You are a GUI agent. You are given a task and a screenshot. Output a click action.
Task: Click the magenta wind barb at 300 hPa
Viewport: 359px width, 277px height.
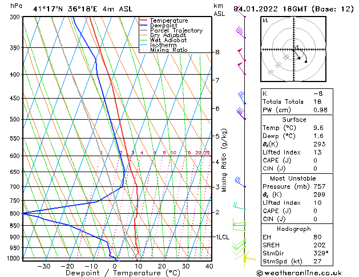pos(240,13)
